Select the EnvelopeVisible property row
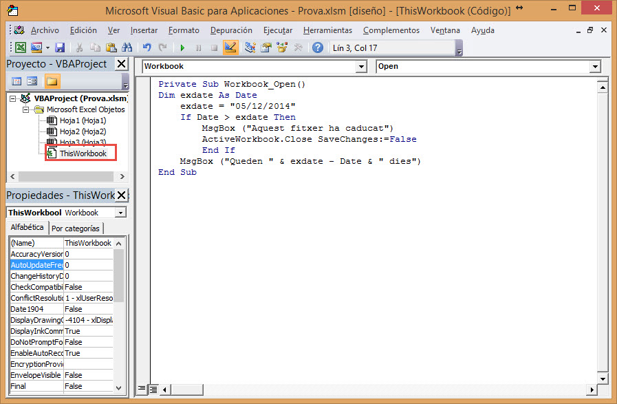Image resolution: width=617 pixels, height=404 pixels. pyautogui.click(x=61, y=375)
